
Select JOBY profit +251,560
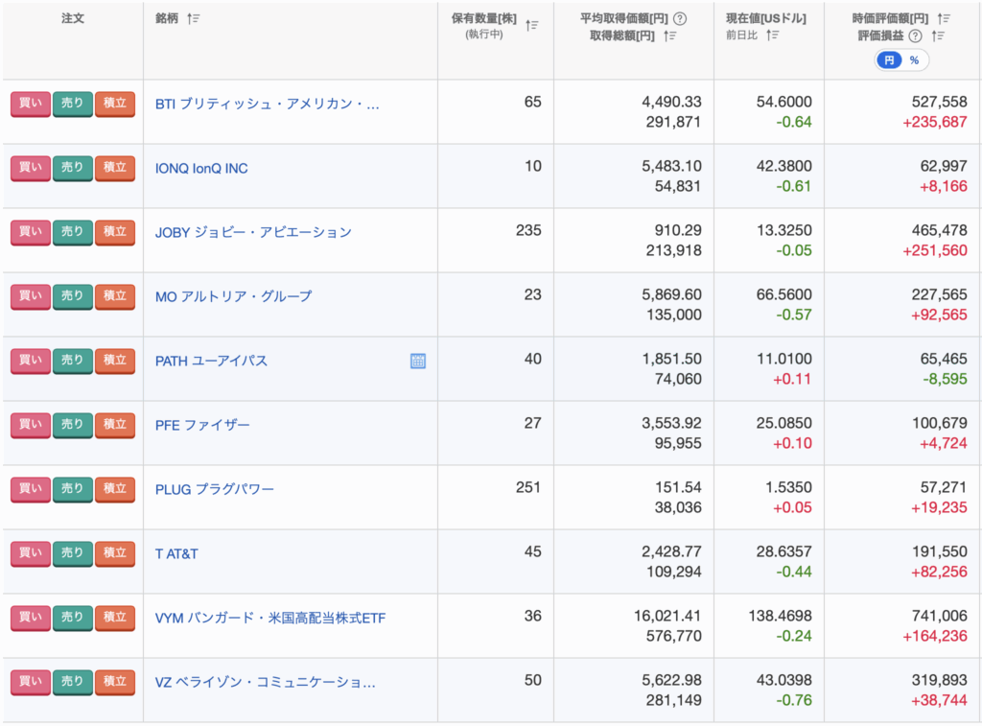[x=935, y=250]
